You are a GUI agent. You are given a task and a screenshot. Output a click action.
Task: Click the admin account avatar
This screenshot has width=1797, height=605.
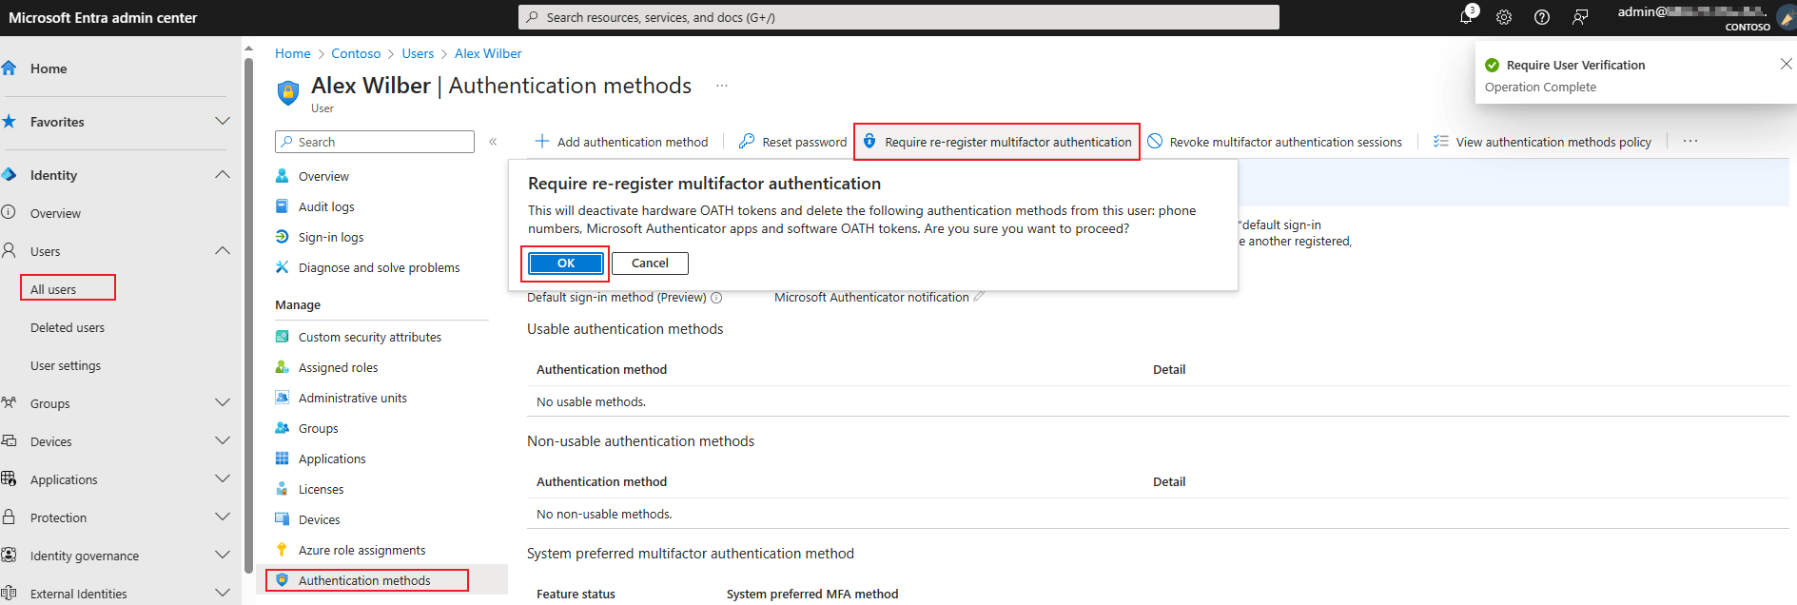point(1787,18)
